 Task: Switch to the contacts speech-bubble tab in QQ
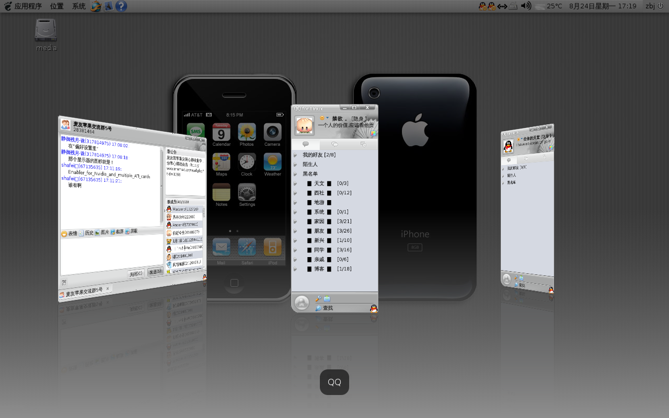coord(306,144)
